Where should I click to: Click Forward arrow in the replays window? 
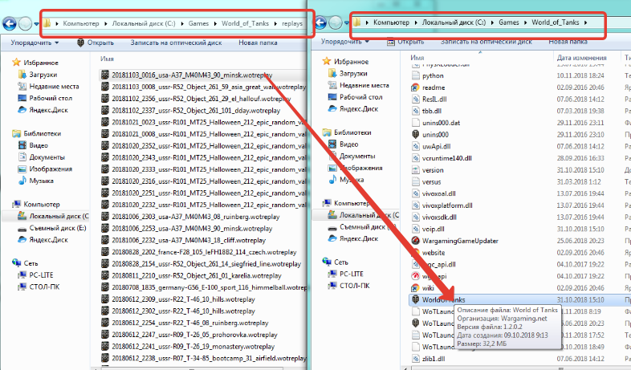tap(25, 24)
